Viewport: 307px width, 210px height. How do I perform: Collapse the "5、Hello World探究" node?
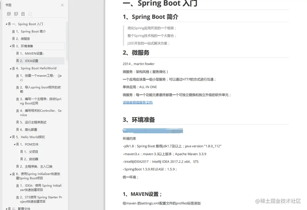10,137
